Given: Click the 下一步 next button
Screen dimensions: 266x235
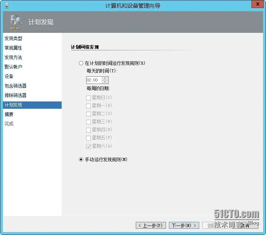Looking at the screenshot, I should point(184,225).
